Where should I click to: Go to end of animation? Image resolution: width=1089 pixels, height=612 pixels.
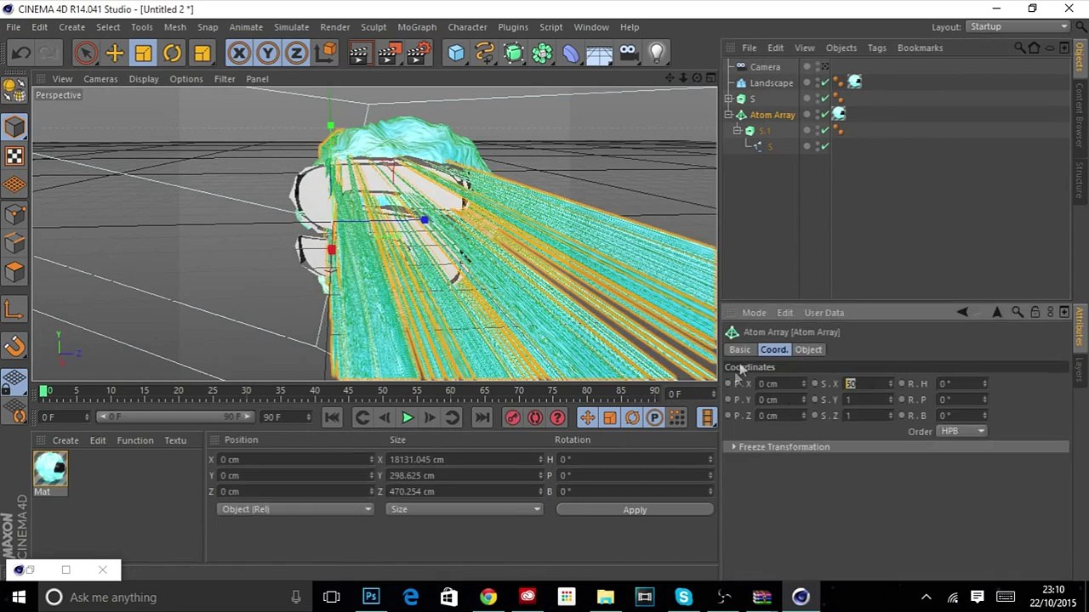click(x=482, y=417)
